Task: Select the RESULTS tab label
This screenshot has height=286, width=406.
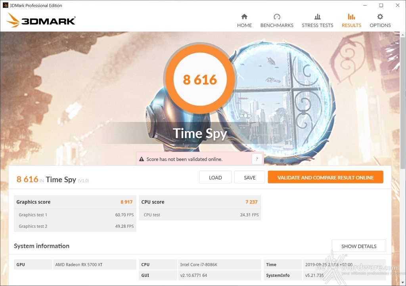Action: pyautogui.click(x=351, y=25)
